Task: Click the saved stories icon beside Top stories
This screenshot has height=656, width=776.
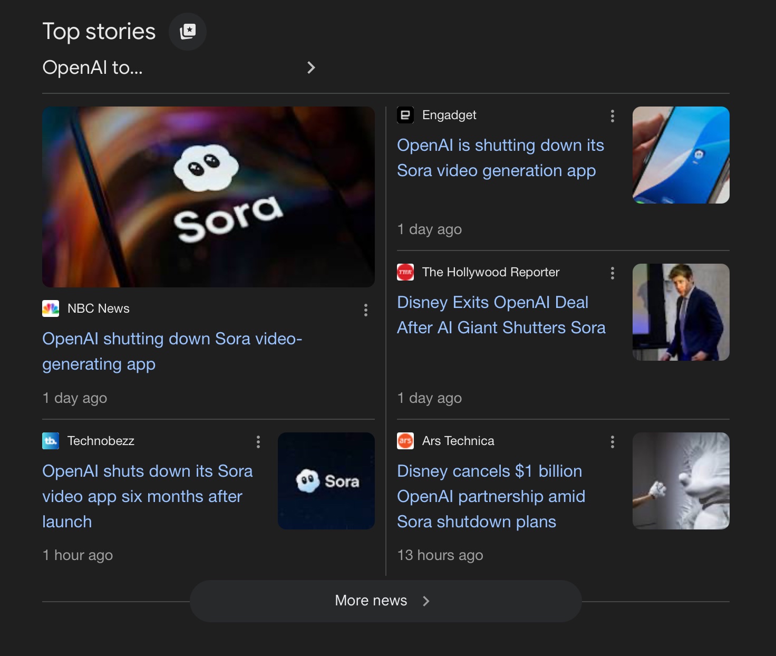Action: pyautogui.click(x=187, y=32)
